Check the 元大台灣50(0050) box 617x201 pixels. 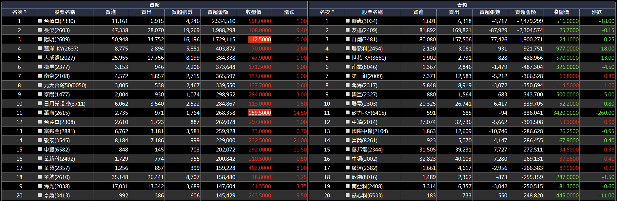[40, 85]
